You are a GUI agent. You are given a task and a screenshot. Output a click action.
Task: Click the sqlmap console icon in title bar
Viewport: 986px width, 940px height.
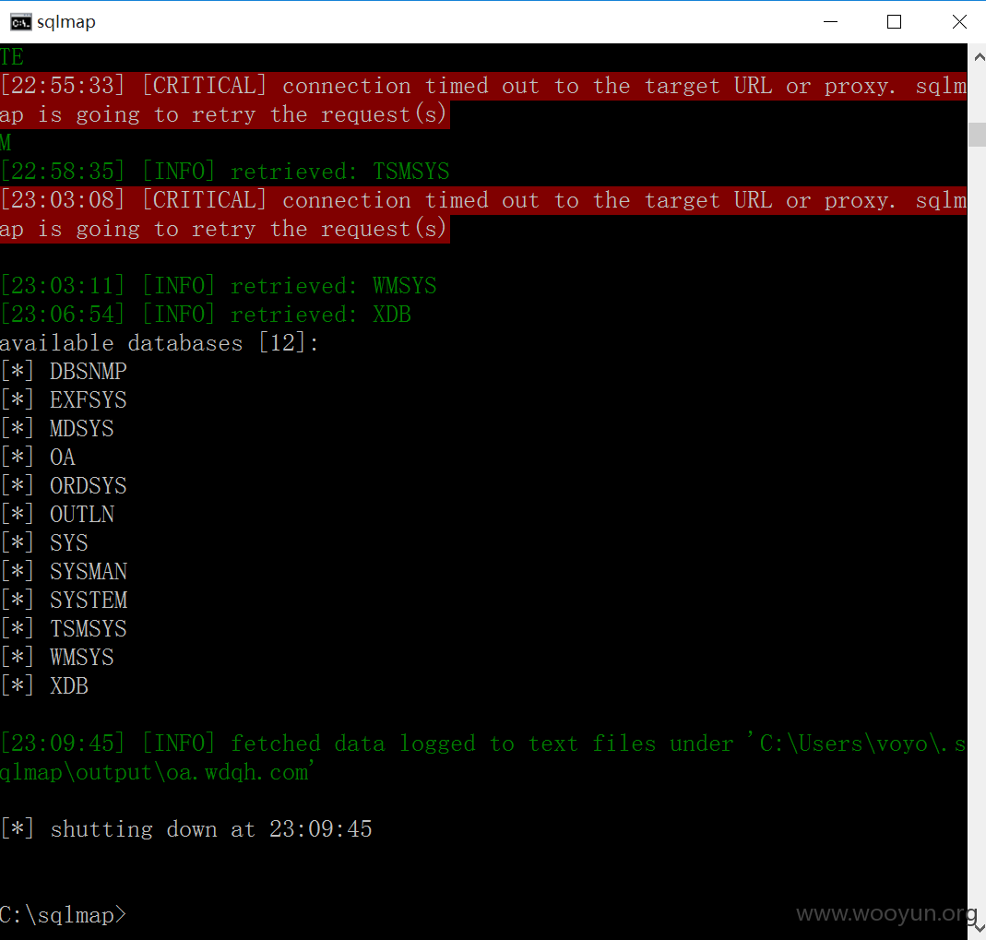pyautogui.click(x=20, y=22)
